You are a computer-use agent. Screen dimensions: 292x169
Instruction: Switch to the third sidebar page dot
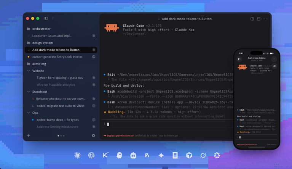click(x=64, y=136)
